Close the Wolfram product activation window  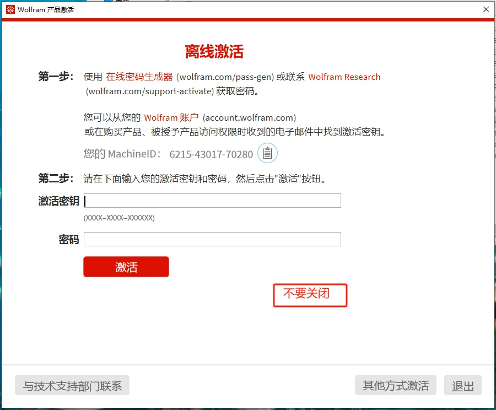(x=486, y=9)
